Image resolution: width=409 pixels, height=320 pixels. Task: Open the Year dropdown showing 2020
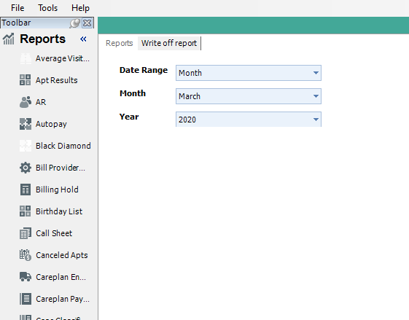[x=249, y=120]
